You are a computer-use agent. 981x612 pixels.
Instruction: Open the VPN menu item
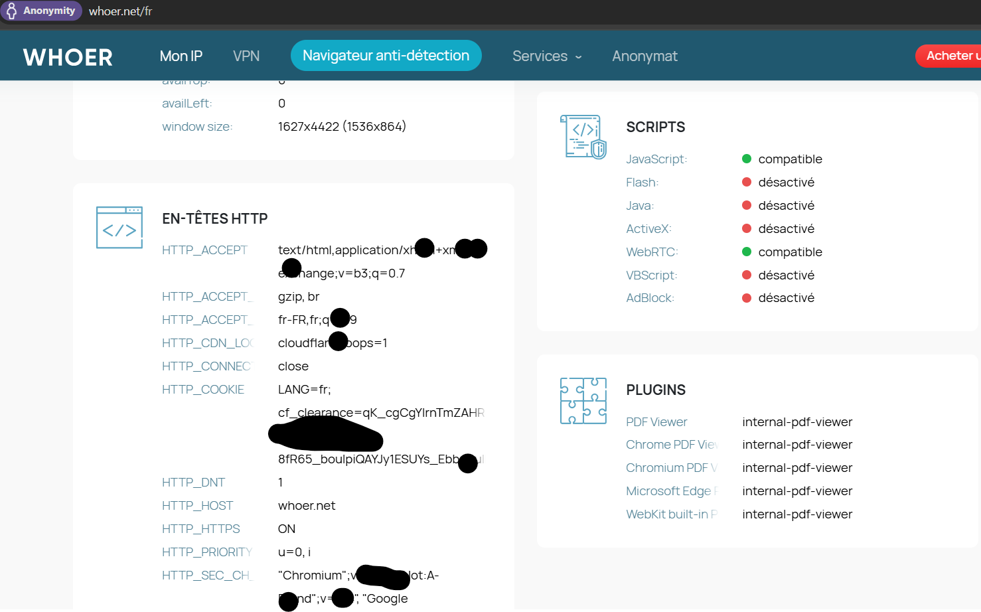pos(246,56)
